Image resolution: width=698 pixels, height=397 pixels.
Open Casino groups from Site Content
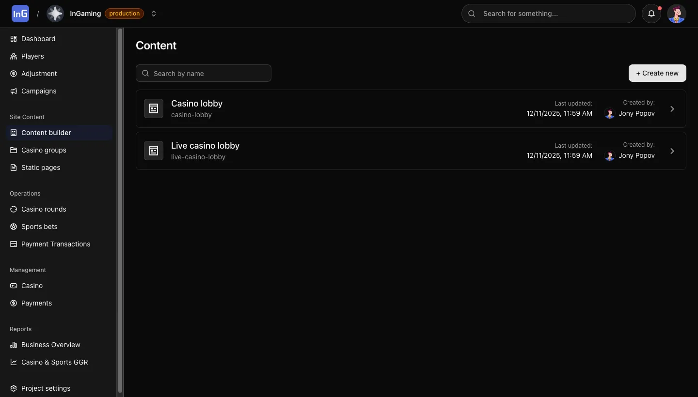coord(43,150)
